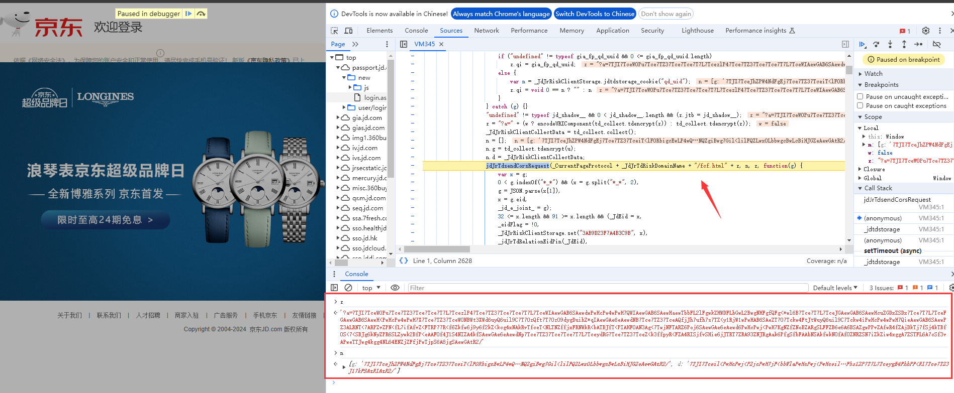The height and width of the screenshot is (393, 954).
Task: Open the Default levels dropdown
Action: pyautogui.click(x=835, y=288)
